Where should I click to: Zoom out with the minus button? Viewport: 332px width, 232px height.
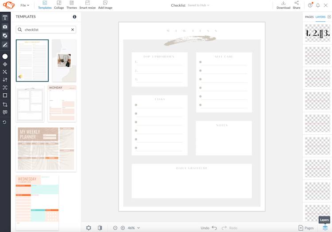point(115,228)
